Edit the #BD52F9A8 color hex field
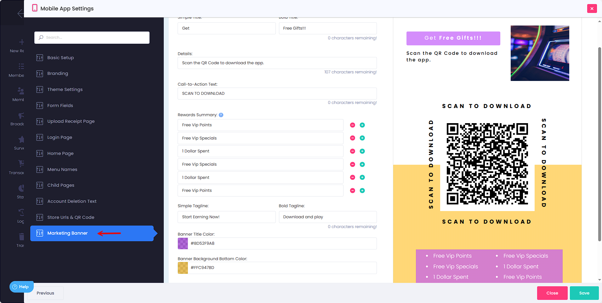Screen dimensions: 602x303 (282, 243)
